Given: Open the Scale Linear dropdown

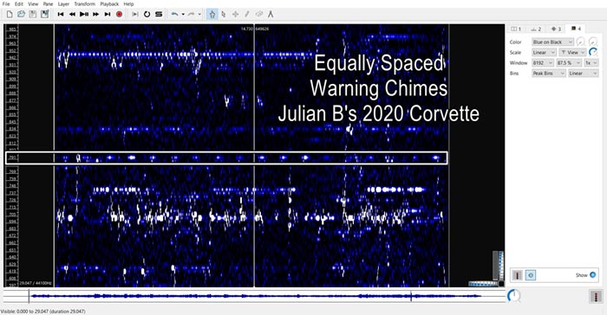Looking at the screenshot, I should point(544,52).
